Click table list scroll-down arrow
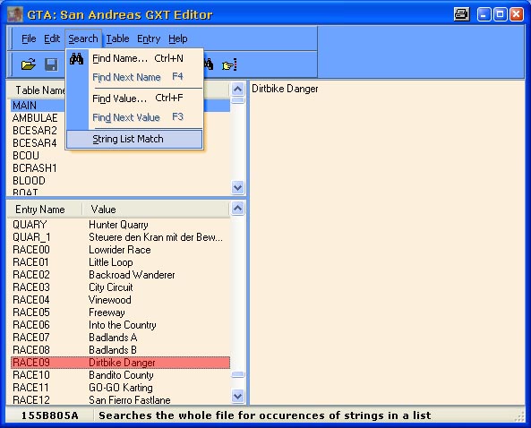 [x=237, y=187]
